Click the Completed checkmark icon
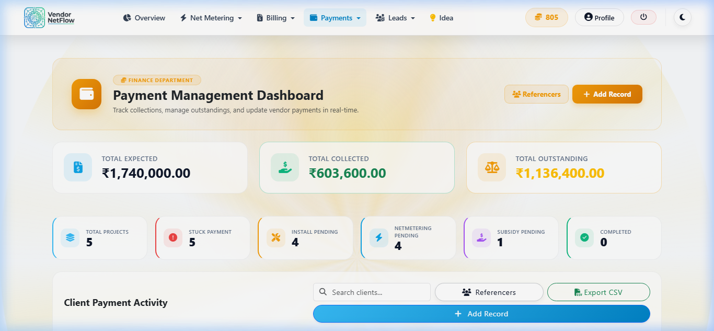Viewport: 714px width, 331px height. pos(584,237)
